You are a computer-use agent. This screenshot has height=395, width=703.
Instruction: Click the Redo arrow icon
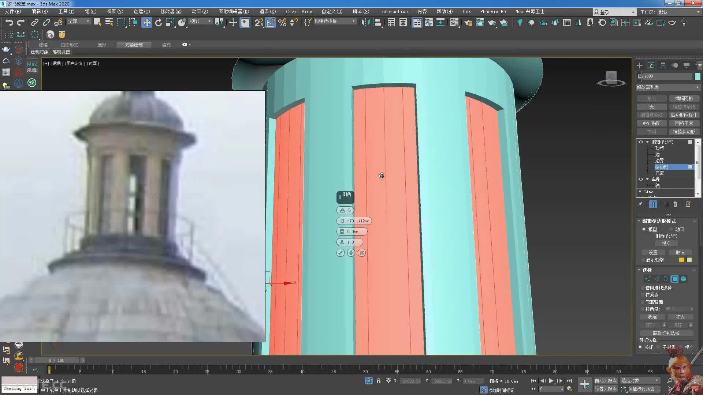coord(21,22)
